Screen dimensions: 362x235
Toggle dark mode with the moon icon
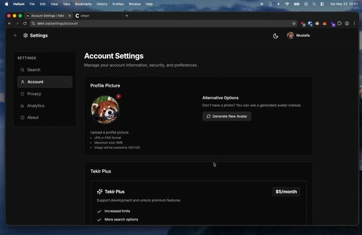pyautogui.click(x=275, y=36)
